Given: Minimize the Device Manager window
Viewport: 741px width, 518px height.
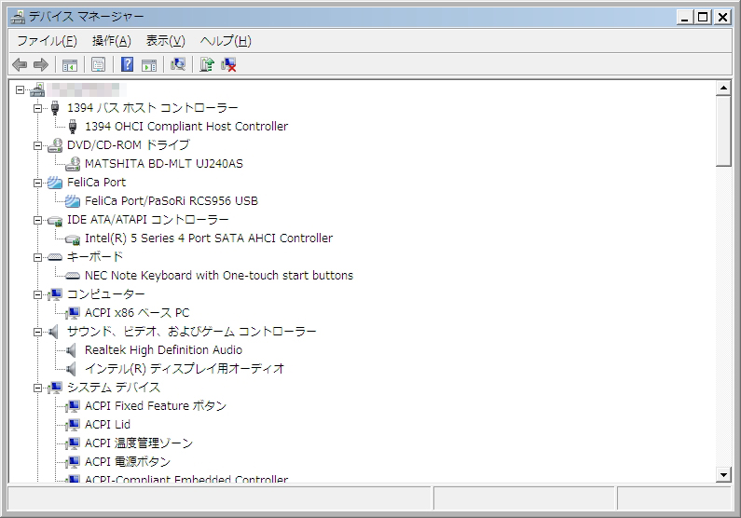Looking at the screenshot, I should (x=684, y=18).
